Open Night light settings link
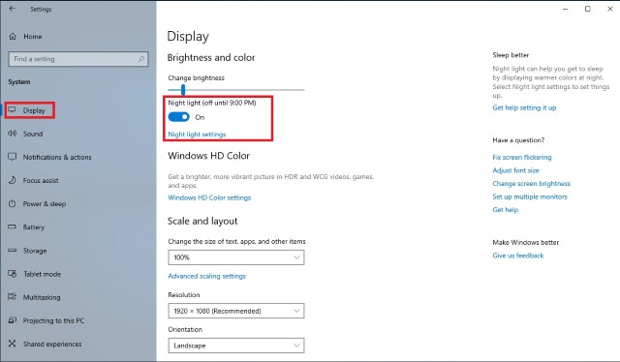This screenshot has width=620, height=362. click(197, 135)
